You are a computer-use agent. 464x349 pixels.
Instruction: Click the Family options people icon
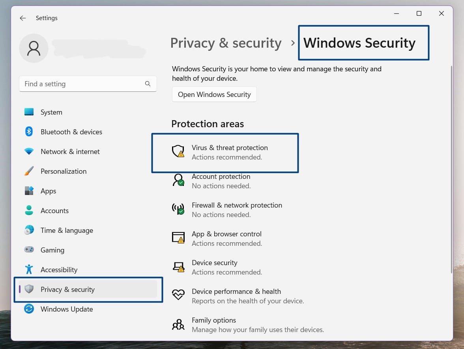point(178,324)
